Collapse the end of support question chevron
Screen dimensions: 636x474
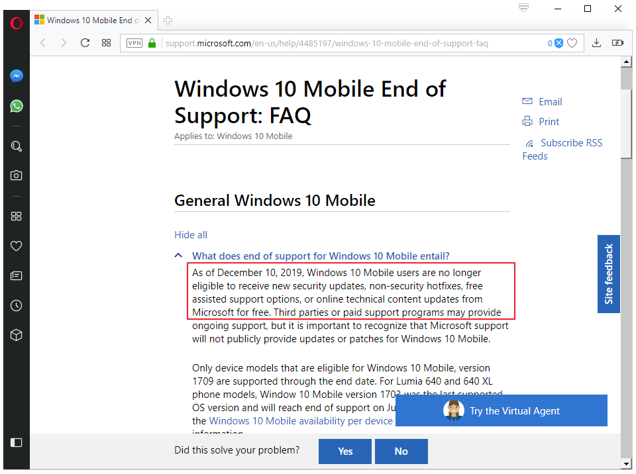(178, 256)
